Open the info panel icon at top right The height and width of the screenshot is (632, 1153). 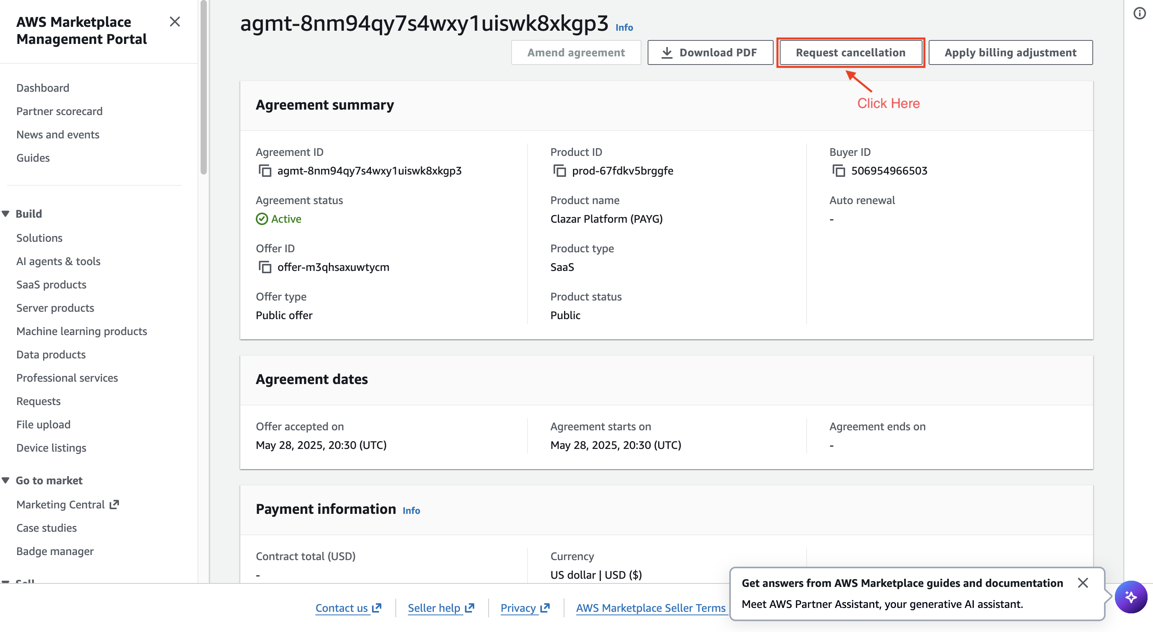(x=1139, y=14)
